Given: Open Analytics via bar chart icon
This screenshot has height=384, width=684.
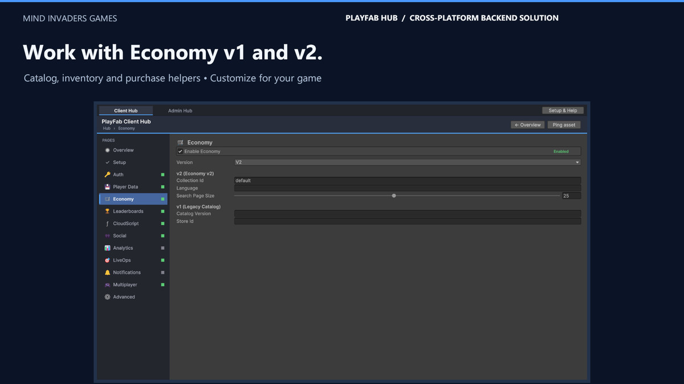Looking at the screenshot, I should tap(107, 248).
